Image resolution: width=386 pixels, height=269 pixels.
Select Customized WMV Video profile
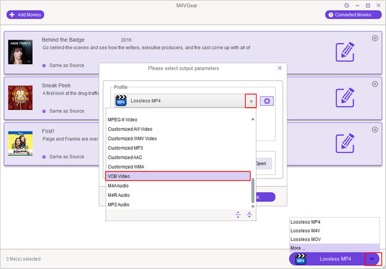click(x=178, y=139)
